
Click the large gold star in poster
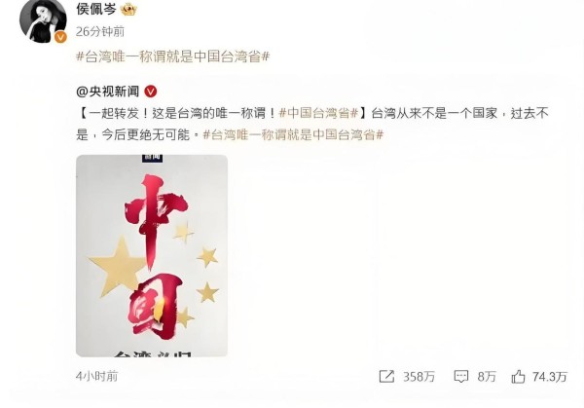(117, 265)
